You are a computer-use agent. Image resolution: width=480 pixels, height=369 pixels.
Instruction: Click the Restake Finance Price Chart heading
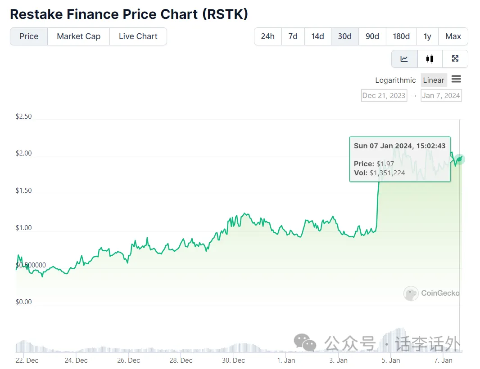coord(129,14)
